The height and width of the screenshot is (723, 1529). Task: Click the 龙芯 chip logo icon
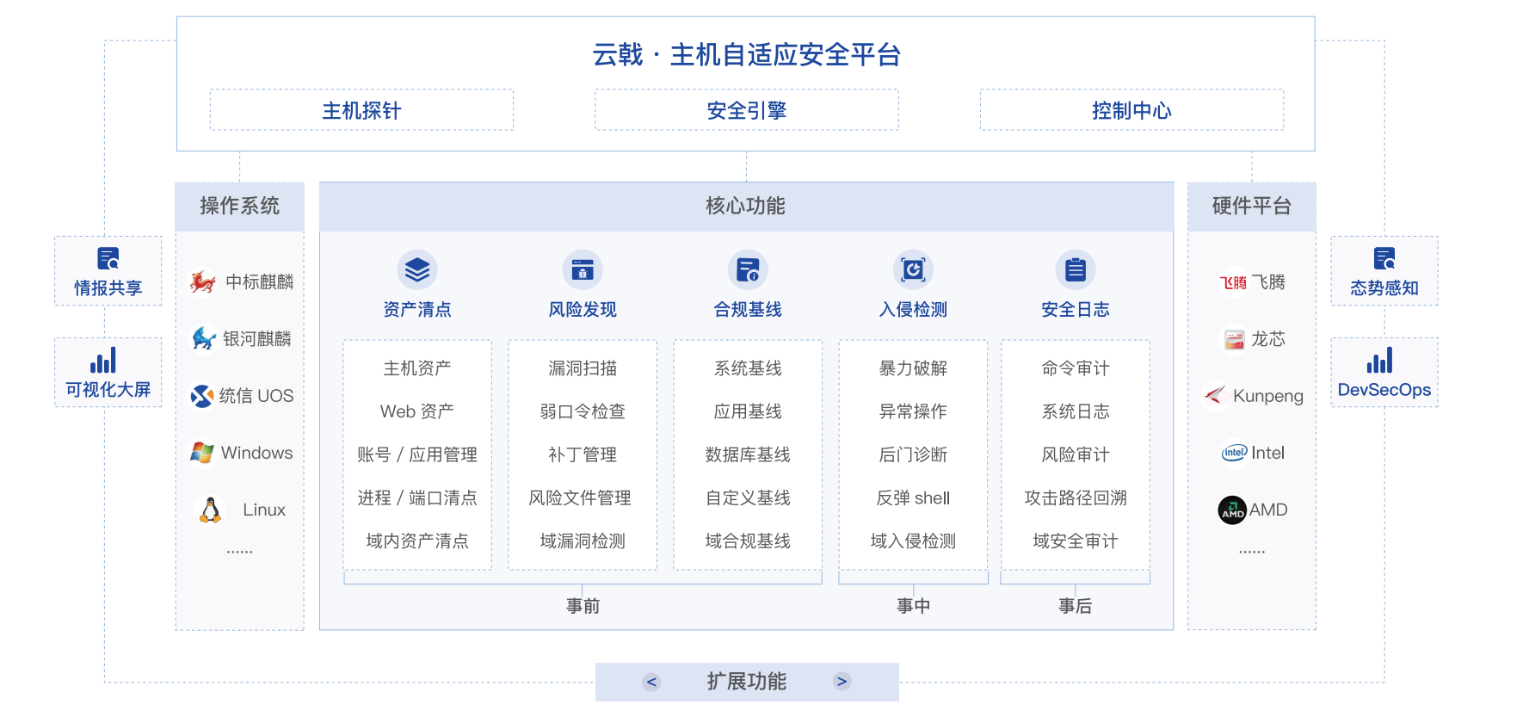(1235, 339)
